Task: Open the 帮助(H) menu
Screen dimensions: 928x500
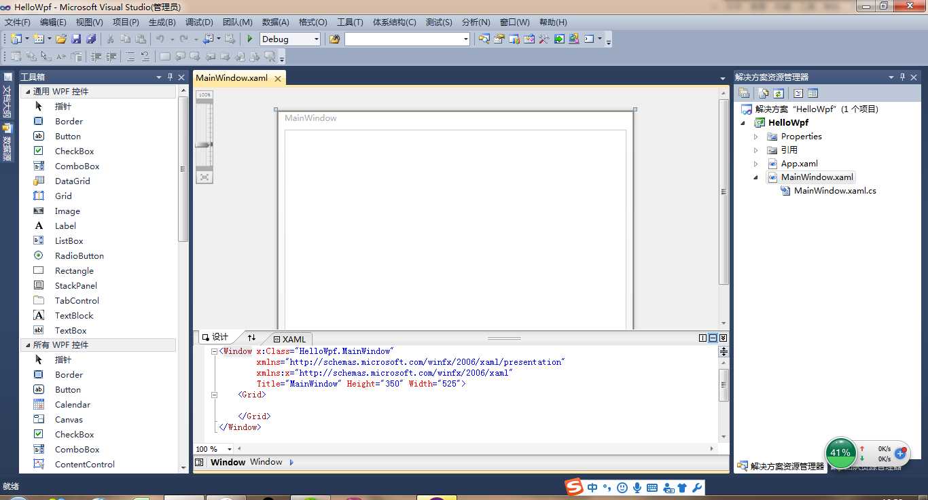Action: (552, 22)
